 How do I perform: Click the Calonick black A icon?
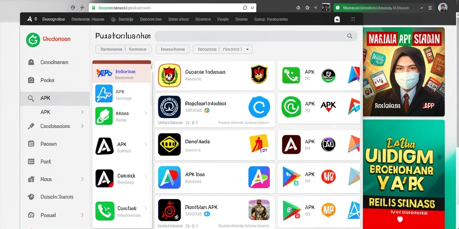tap(104, 178)
